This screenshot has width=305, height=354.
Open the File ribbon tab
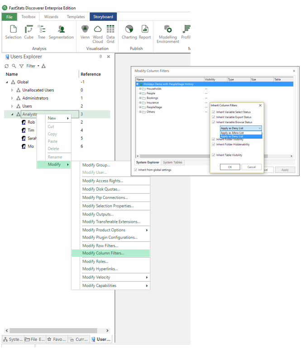point(10,17)
